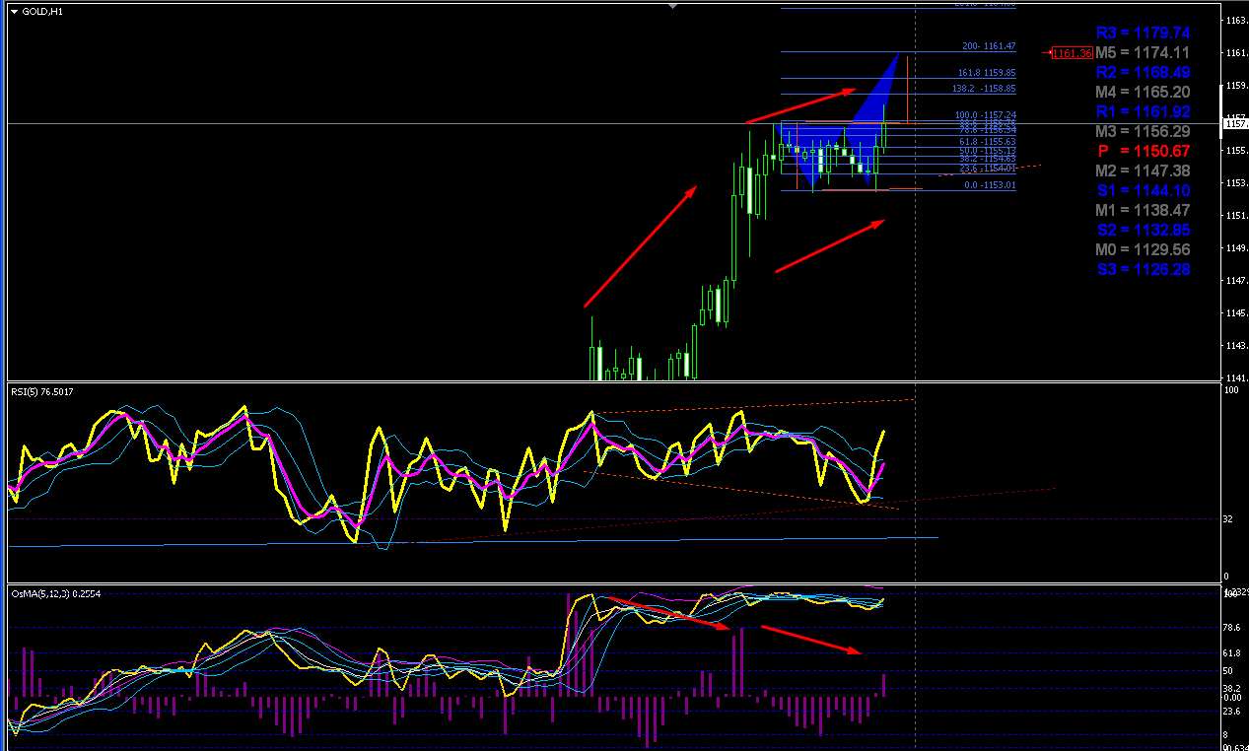
Task: Click the 50 level on the OsMA scale
Action: coord(1228,670)
